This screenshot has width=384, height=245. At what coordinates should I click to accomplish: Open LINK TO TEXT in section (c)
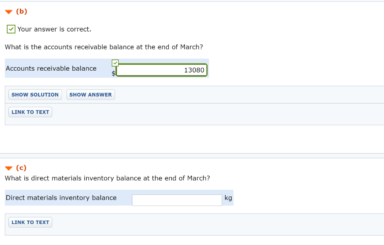tap(30, 222)
